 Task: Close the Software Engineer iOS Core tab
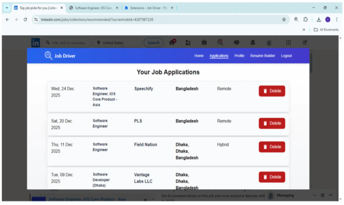click(x=117, y=8)
